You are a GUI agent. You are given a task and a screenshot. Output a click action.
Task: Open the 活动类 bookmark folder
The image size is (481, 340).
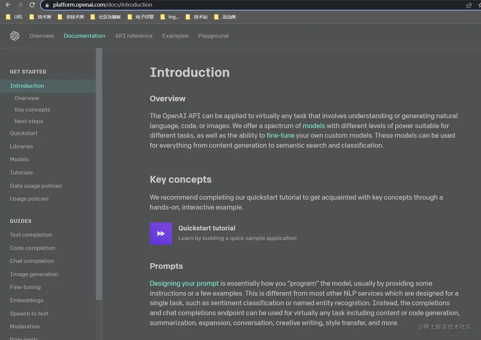click(x=225, y=17)
